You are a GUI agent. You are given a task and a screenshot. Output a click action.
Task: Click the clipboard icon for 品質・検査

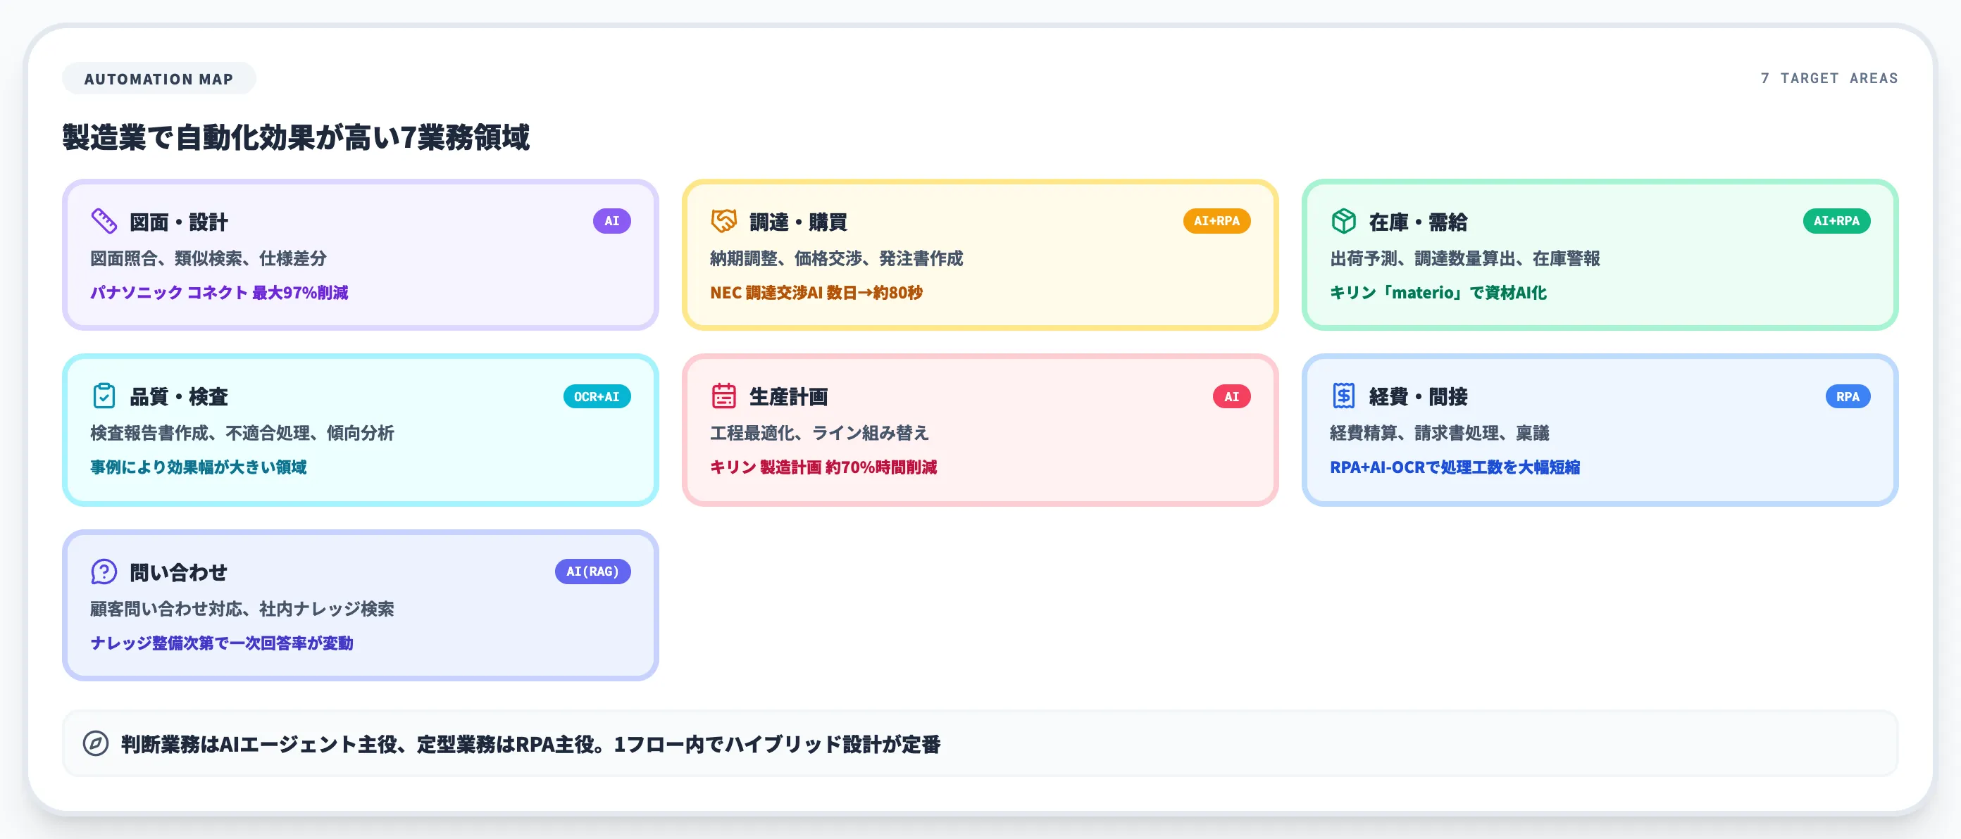pyautogui.click(x=104, y=396)
